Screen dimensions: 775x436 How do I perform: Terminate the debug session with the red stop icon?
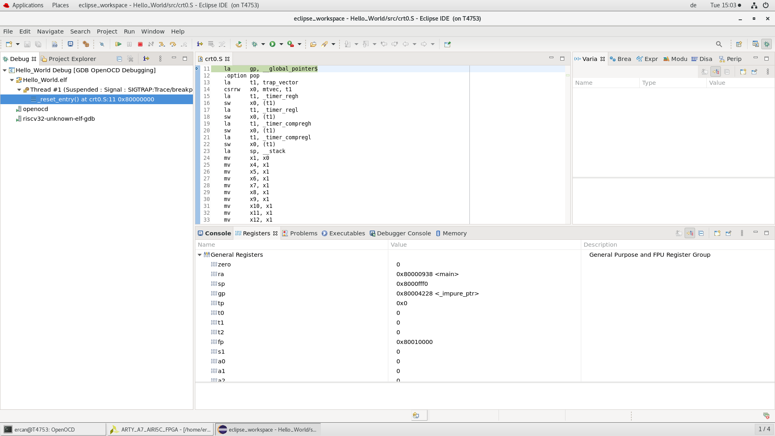tap(140, 44)
